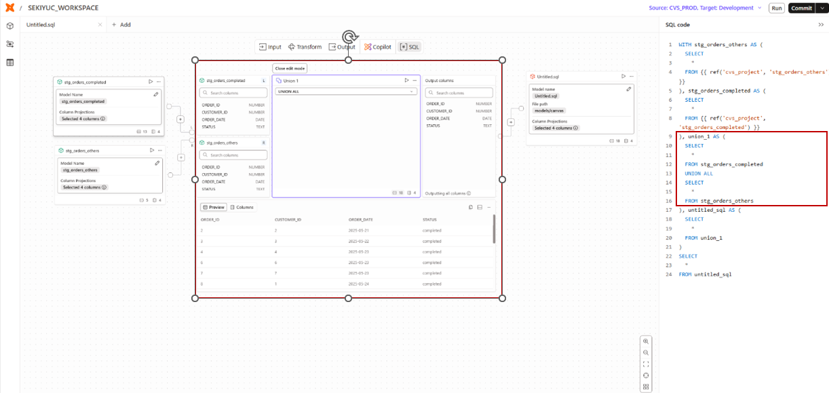Click the preview table vertical scrollbar
This screenshot has width=829, height=393.
(x=494, y=228)
